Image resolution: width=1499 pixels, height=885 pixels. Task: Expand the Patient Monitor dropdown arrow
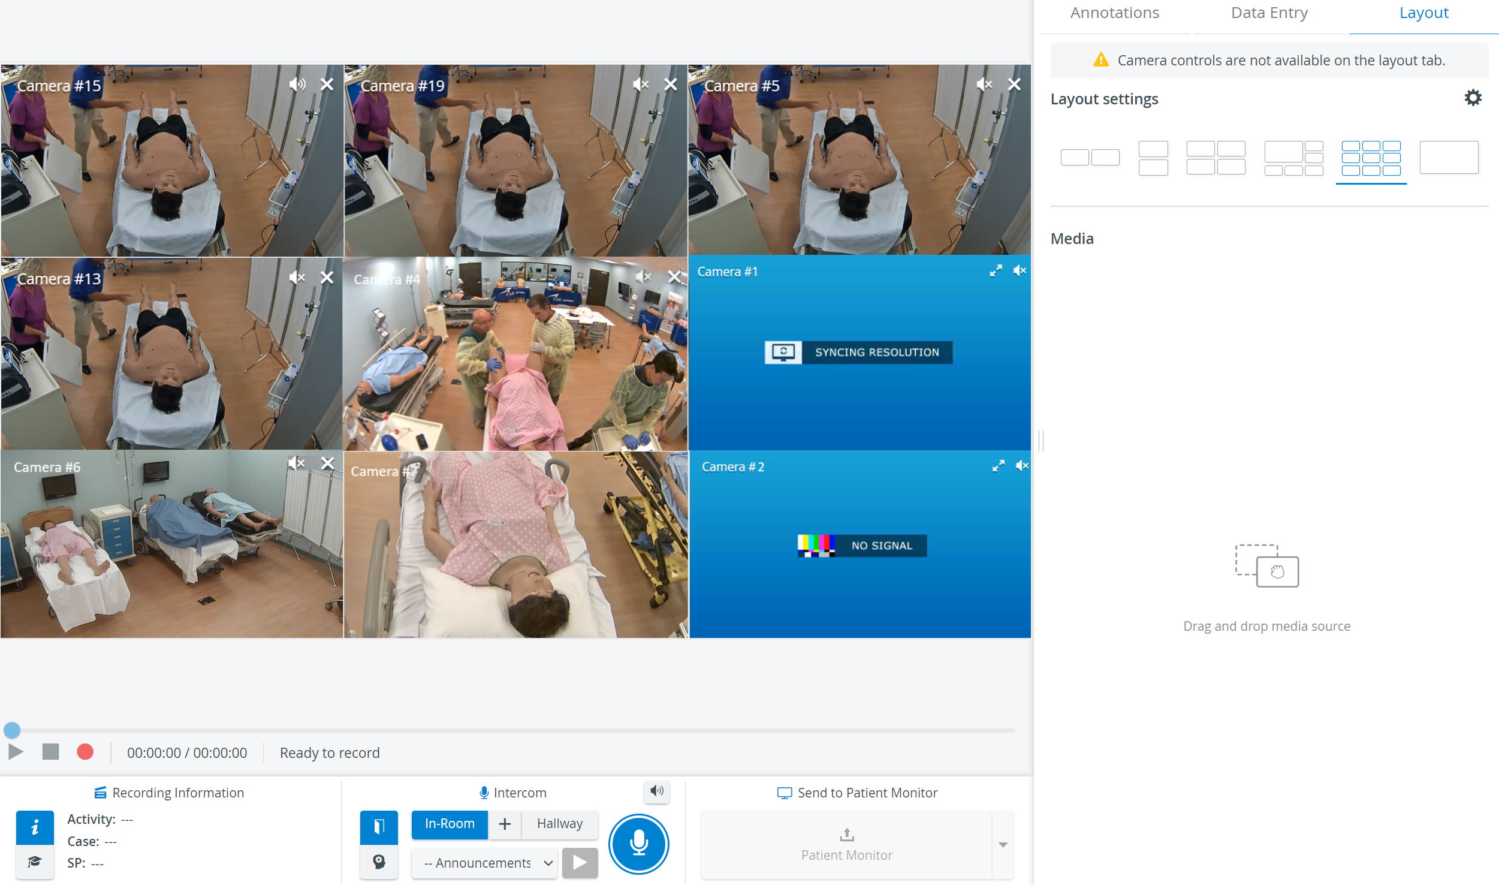point(1003,845)
